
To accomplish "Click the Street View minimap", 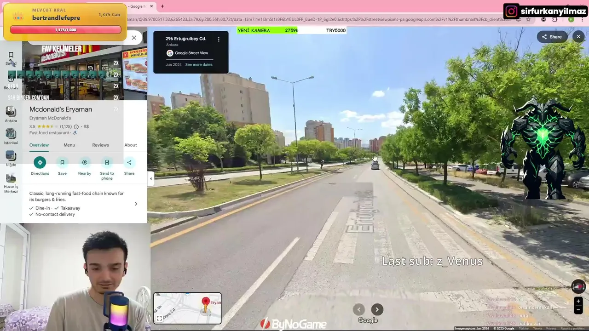I will point(187,308).
